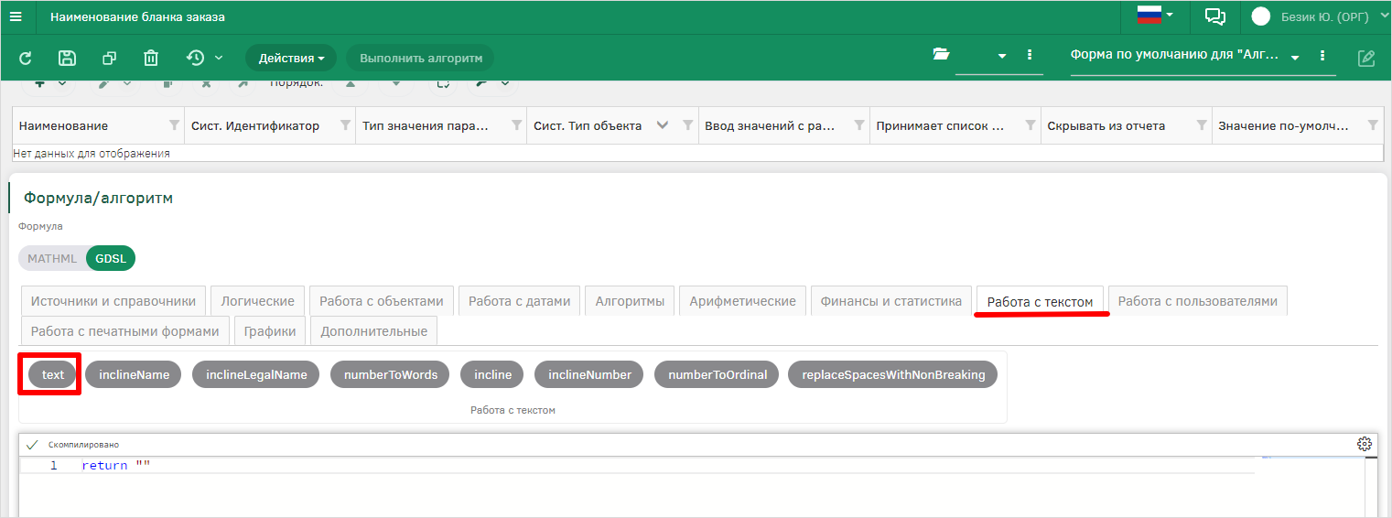Filter the Скрывать из отчета column
The width and height of the screenshot is (1392, 518).
(1202, 125)
